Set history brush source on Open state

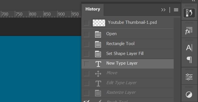click(86, 34)
